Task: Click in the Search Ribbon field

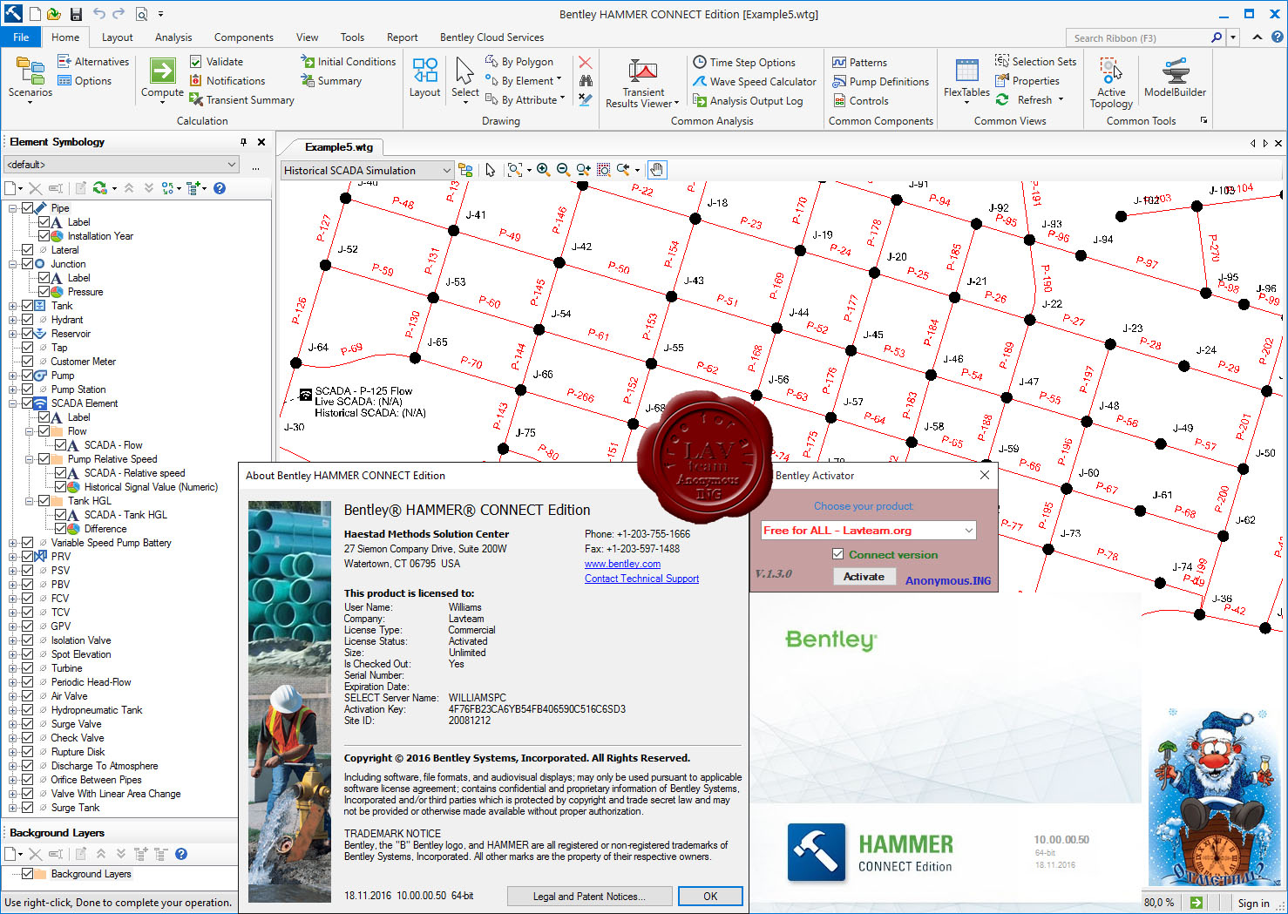Action: point(1138,37)
